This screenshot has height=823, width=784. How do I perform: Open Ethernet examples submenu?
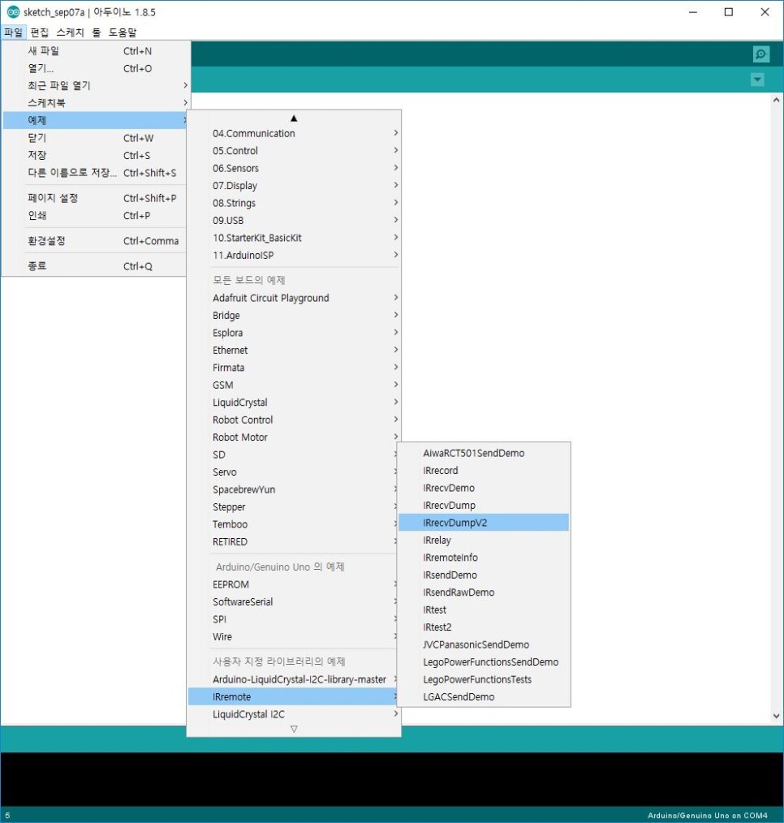click(x=295, y=350)
